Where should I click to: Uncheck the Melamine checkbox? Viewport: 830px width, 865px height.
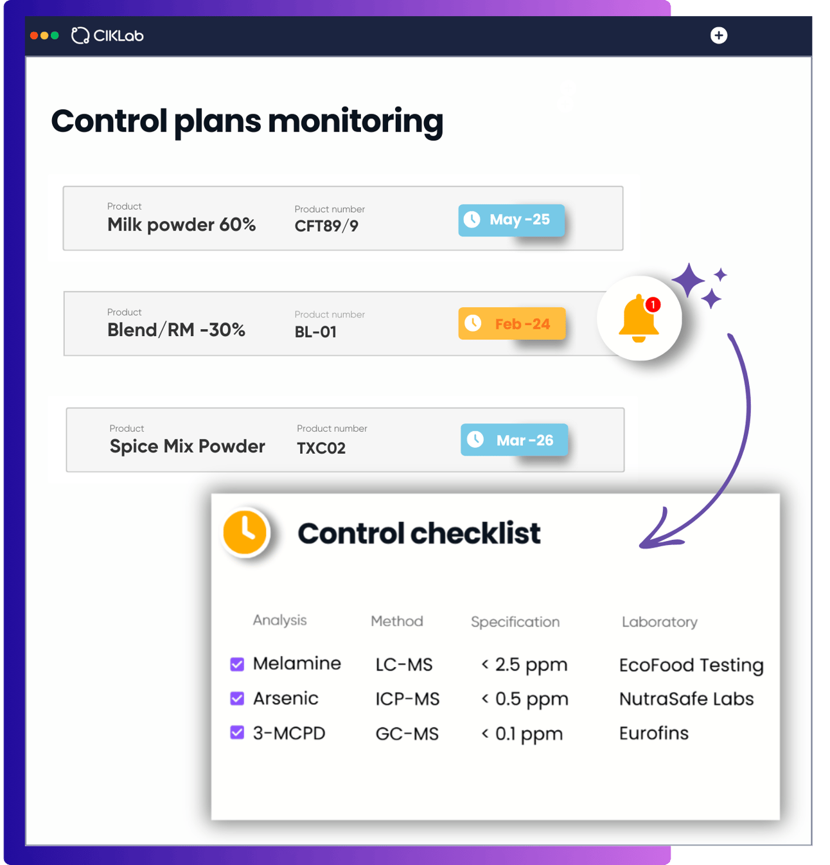point(237,664)
